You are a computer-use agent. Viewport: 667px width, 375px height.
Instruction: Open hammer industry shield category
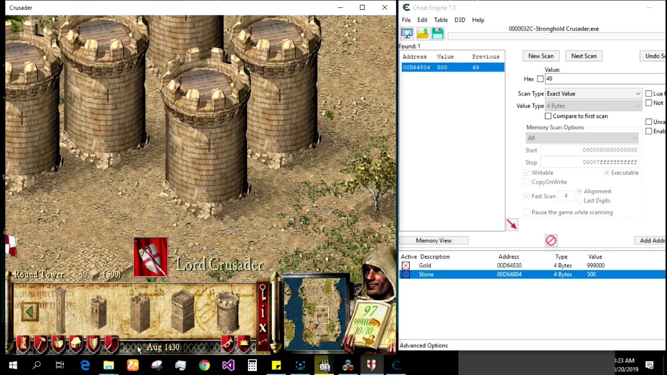click(40, 344)
